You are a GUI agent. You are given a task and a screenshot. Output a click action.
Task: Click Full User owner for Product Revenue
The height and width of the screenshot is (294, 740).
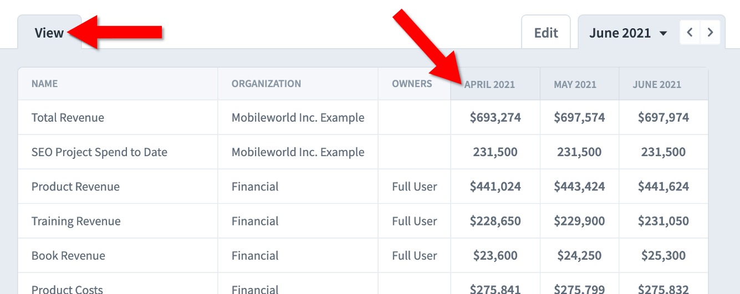pos(415,187)
